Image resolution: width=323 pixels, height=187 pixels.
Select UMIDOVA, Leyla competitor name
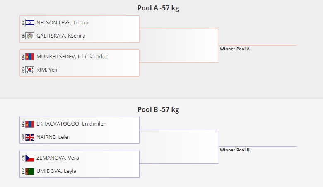[56, 171]
